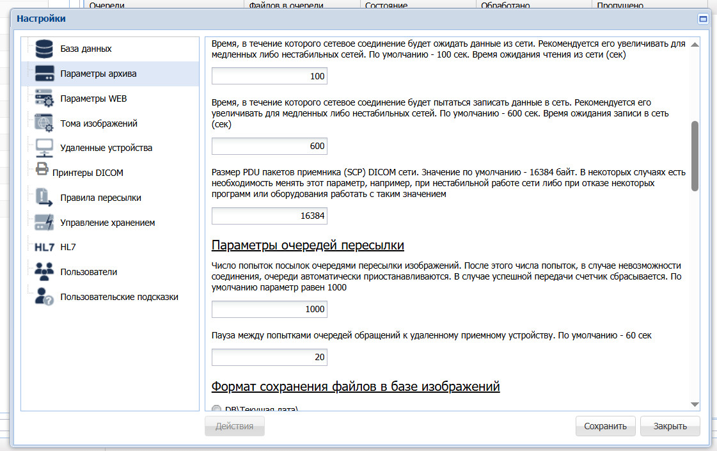
Task: Click the heading Формат сохранения файлов в базе изображений
Action: (x=355, y=386)
